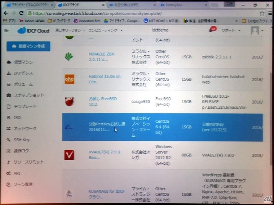Click the IDCF Cloud logo

pos(33,31)
